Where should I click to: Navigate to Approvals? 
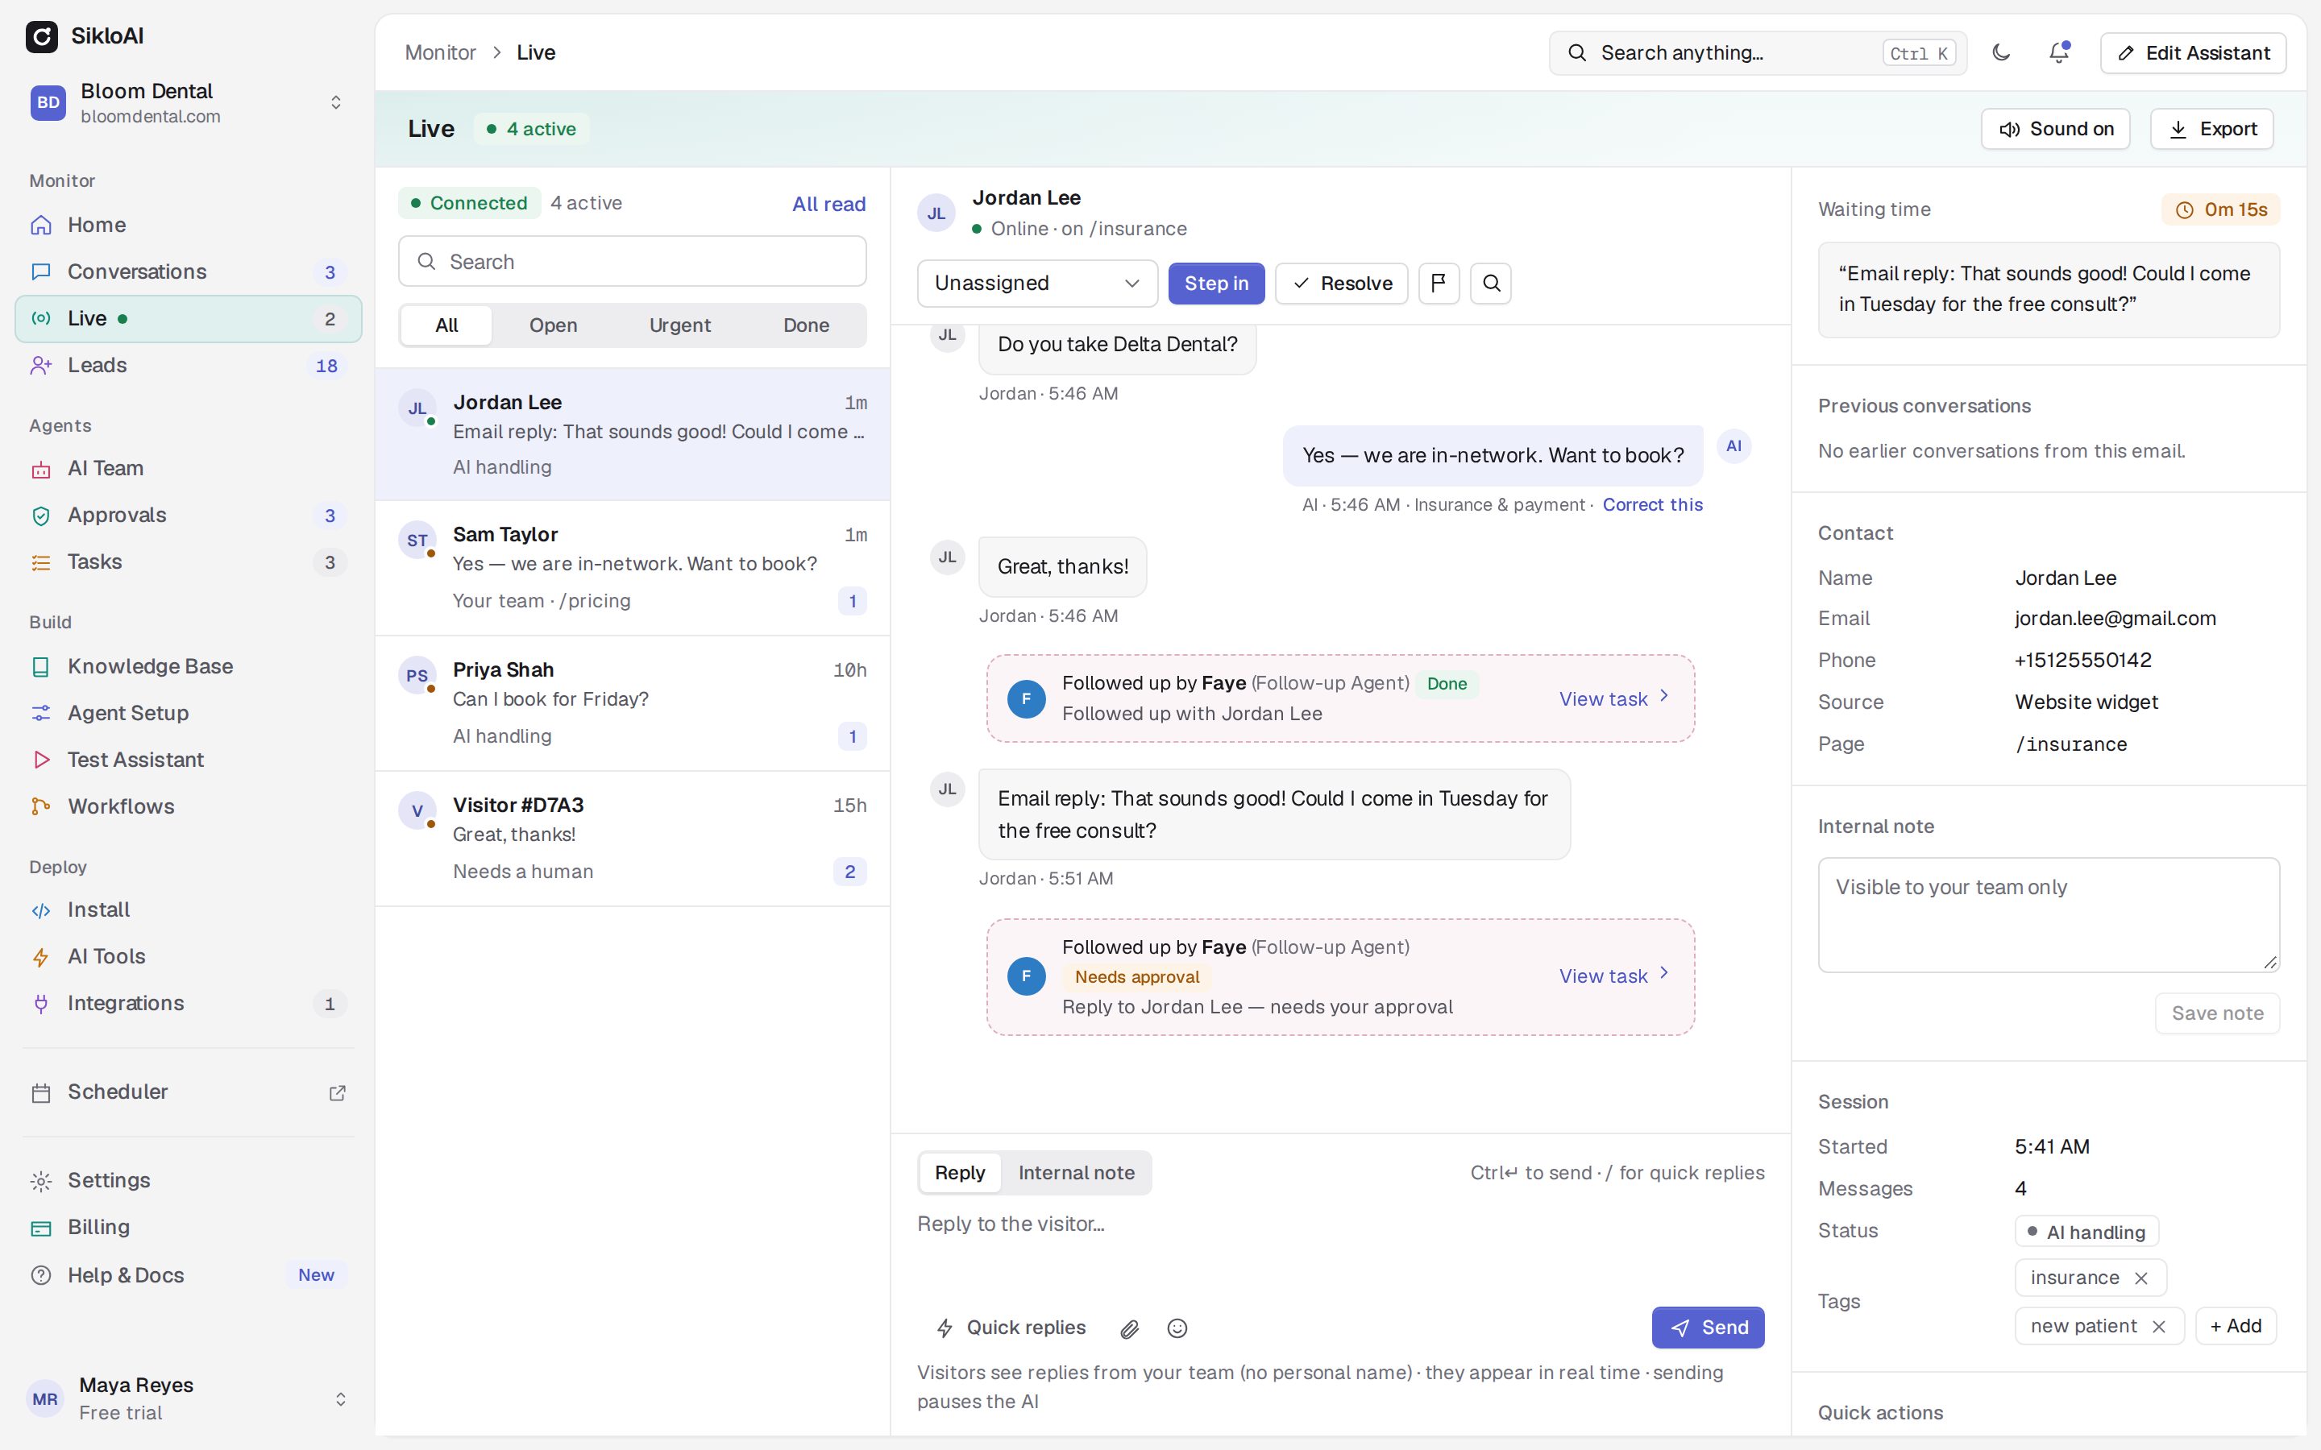tap(188, 515)
